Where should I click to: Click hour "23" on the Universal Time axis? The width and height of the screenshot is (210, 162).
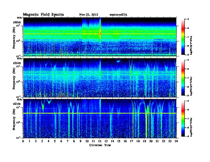tap(170, 141)
